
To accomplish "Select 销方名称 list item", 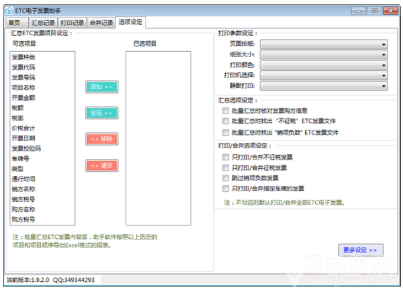I will click(24, 189).
